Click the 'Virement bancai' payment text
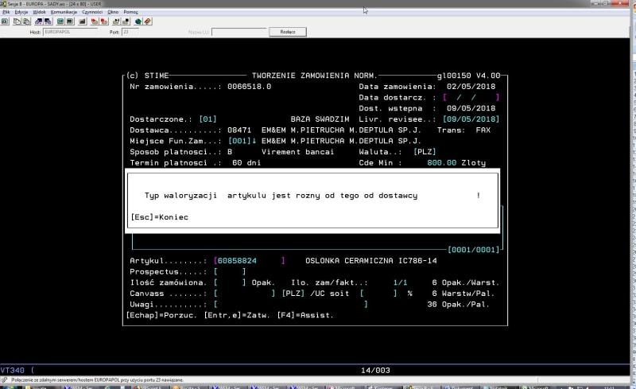 coord(297,152)
